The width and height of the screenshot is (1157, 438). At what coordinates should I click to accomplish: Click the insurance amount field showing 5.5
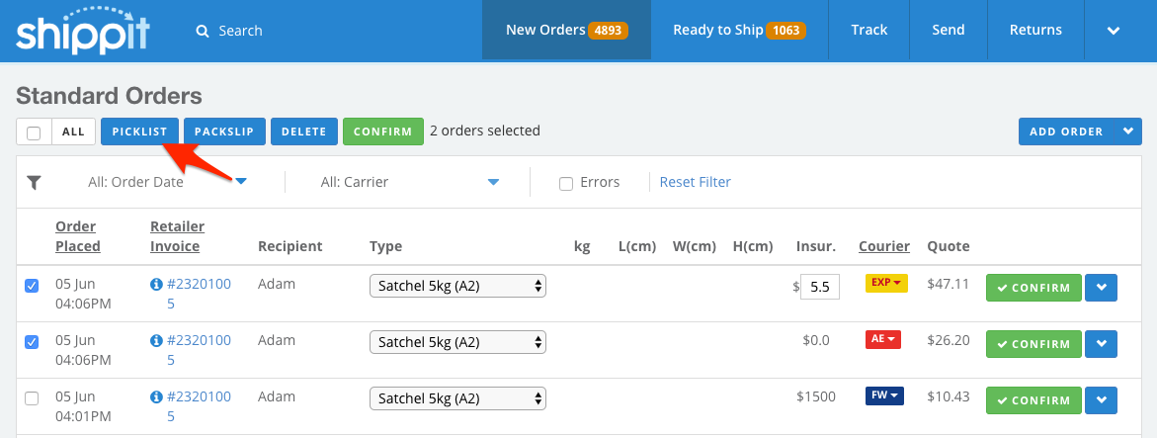coord(819,287)
